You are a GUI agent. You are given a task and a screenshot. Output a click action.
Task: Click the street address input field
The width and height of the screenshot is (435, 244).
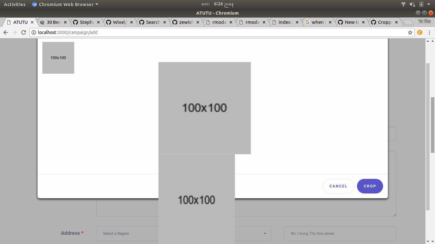coord(340,233)
